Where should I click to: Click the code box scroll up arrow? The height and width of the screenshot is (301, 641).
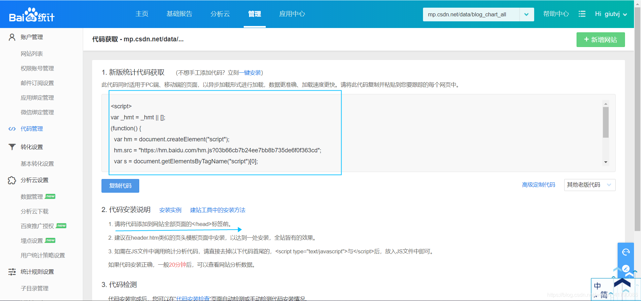pos(606,104)
